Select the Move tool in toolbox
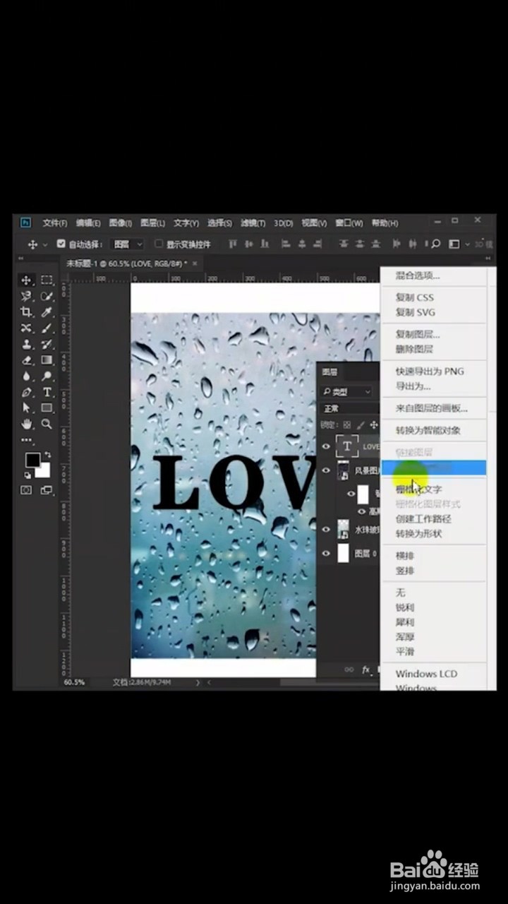This screenshot has height=904, width=508. click(26, 280)
